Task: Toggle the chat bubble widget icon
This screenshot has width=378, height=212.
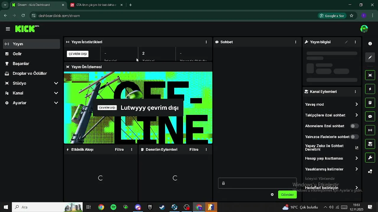Action: coord(370,116)
